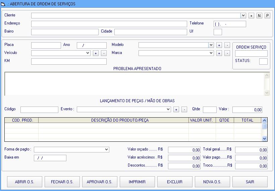
Task: Add a new Veículo with plus button
Action: tap(96, 53)
